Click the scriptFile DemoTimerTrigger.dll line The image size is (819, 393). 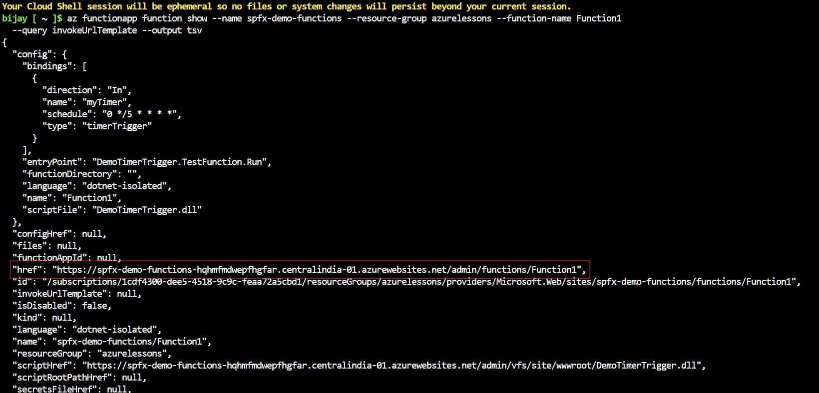coord(112,210)
